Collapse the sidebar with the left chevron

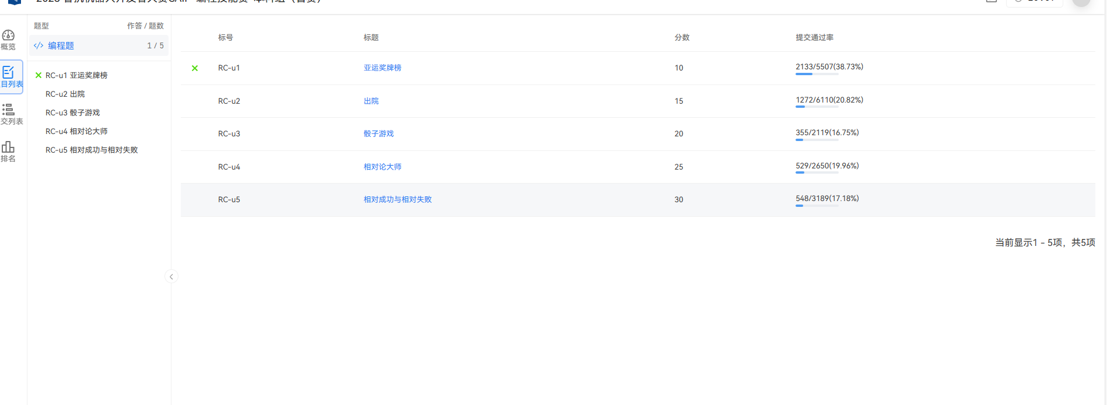(171, 277)
